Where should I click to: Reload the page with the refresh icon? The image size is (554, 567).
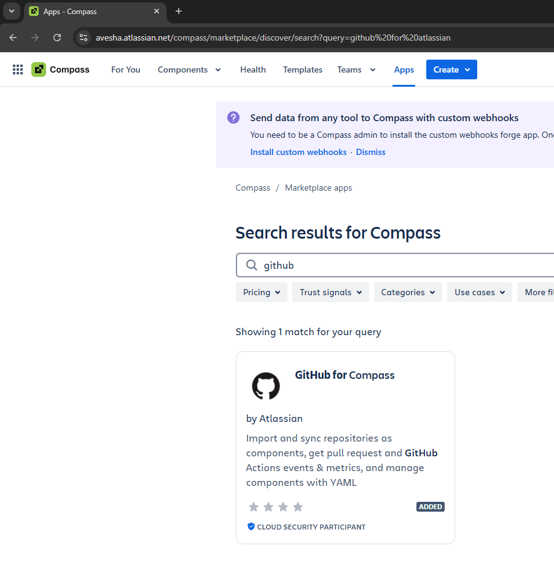point(57,38)
